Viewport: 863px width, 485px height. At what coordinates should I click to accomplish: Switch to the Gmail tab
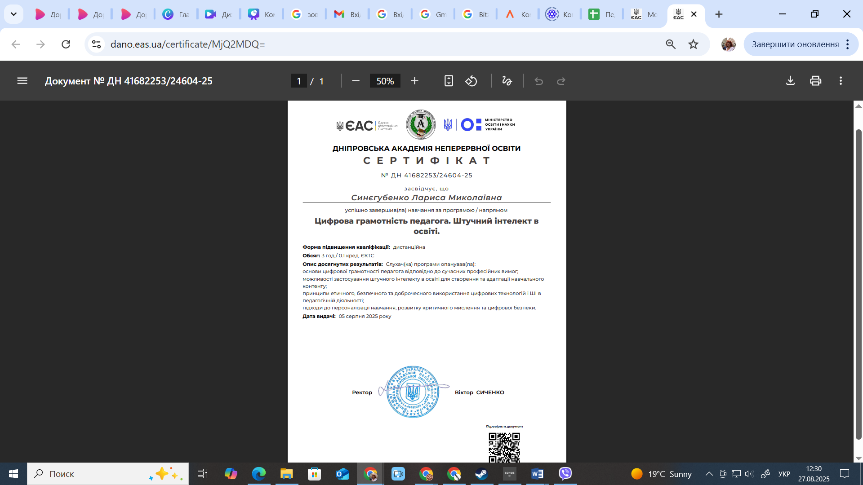pyautogui.click(x=433, y=14)
